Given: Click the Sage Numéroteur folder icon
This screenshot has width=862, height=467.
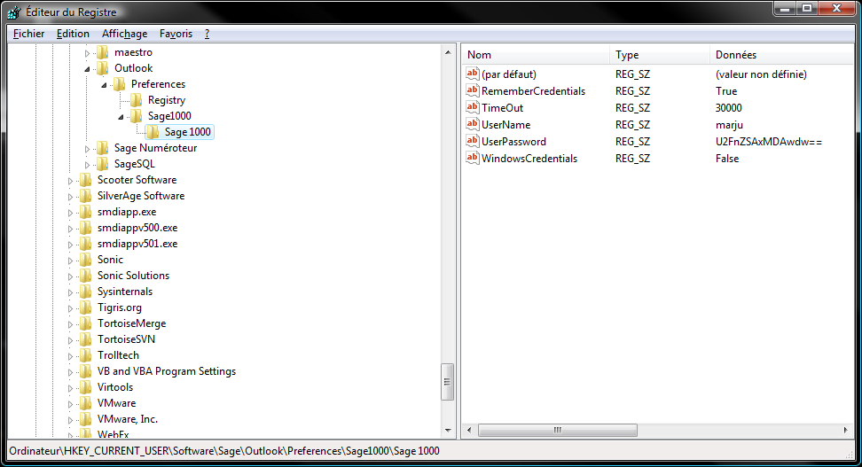Looking at the screenshot, I should (x=102, y=148).
